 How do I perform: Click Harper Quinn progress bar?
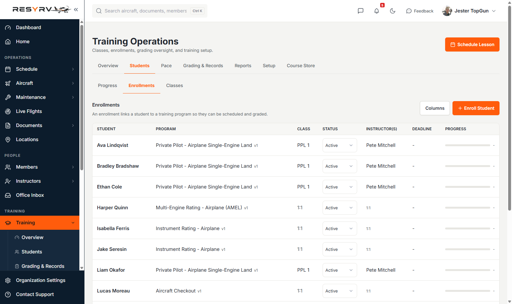[x=468, y=208]
